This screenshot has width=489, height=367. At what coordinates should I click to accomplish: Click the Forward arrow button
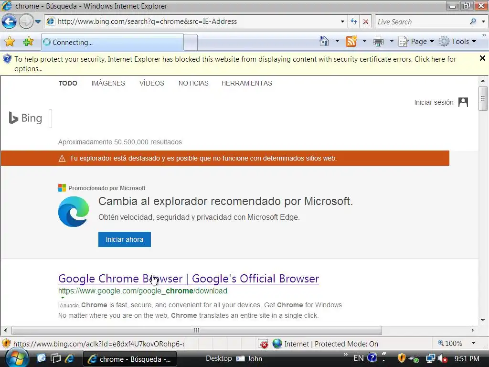[26, 22]
